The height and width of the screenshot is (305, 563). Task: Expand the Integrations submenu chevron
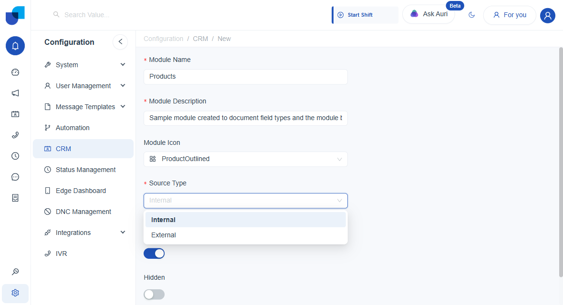(123, 232)
